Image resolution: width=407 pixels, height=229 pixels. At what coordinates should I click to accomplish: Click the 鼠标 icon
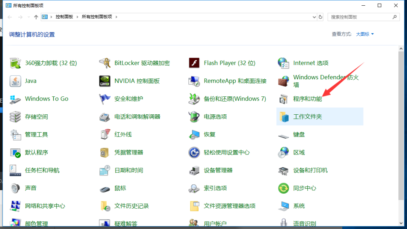tap(105, 189)
